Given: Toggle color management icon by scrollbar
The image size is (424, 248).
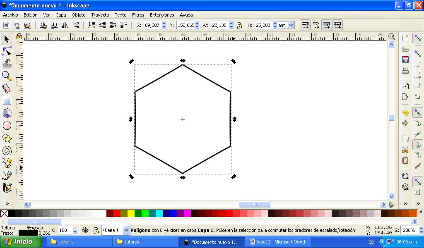Looking at the screenshot, I should click(391, 205).
